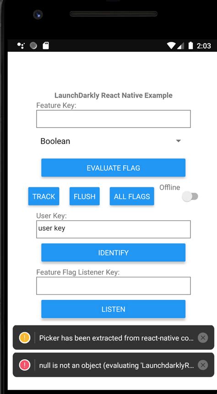Tap the battery icon in status bar
217x394 pixels.
[191, 46]
